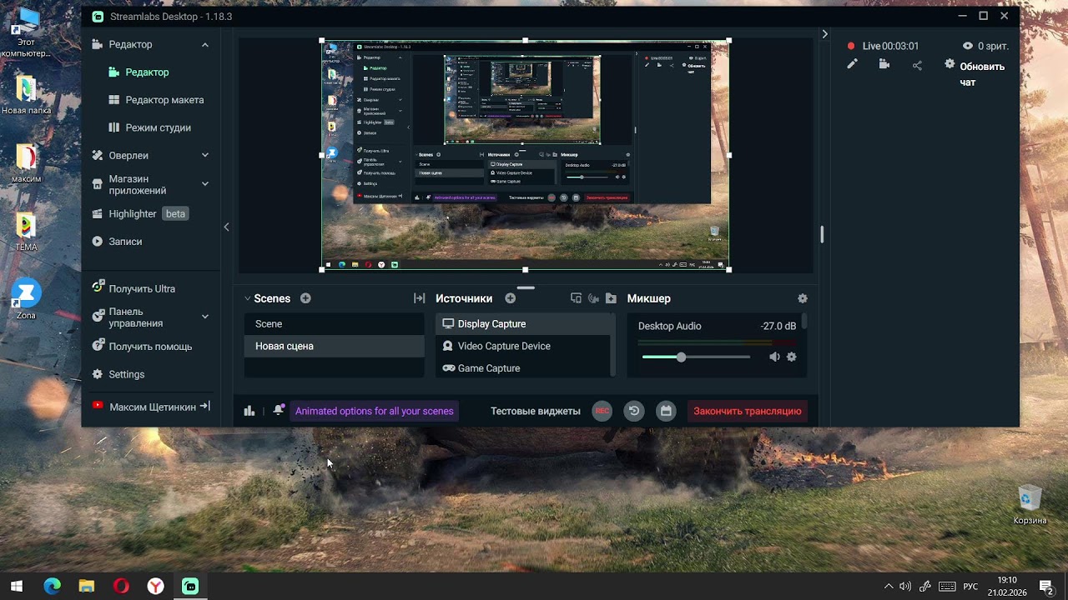
Task: Open Dual Output device icon in sources
Action: (576, 298)
